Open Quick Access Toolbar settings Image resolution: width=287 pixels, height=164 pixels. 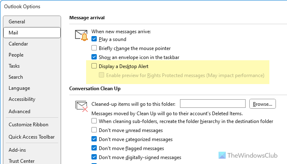coord(32,137)
